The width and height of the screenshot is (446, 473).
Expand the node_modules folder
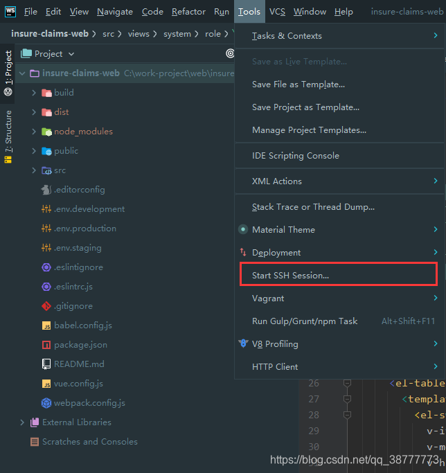pyautogui.click(x=34, y=132)
